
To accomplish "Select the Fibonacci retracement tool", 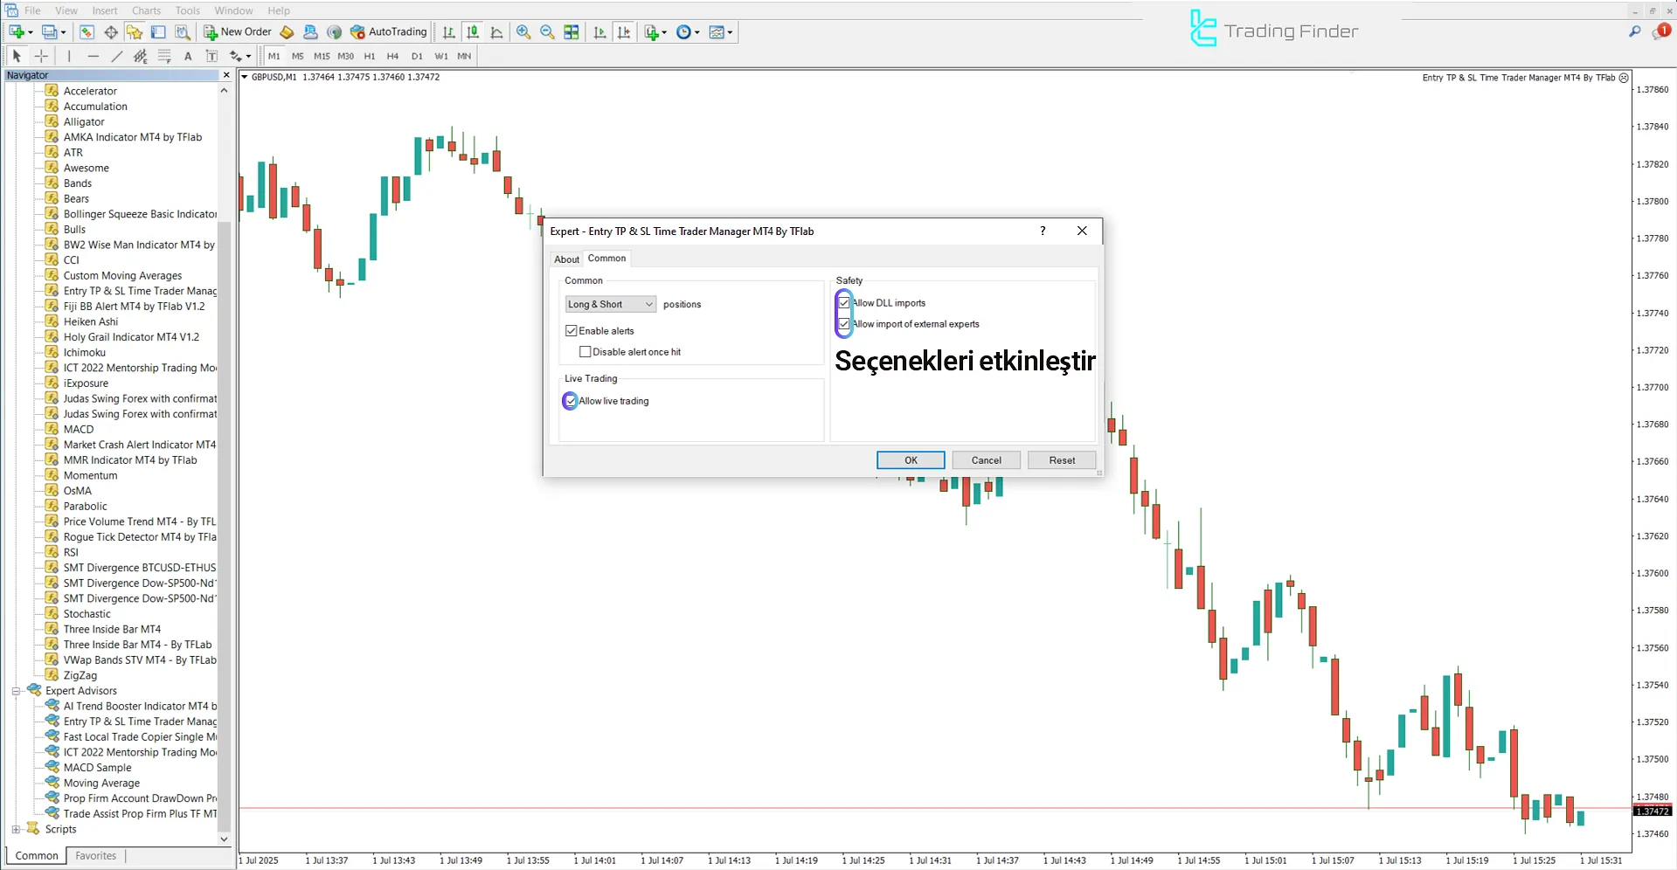I will click(x=164, y=56).
